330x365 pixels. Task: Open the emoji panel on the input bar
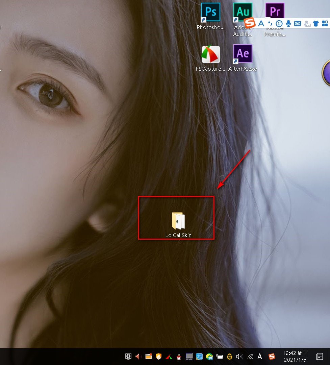(279, 23)
